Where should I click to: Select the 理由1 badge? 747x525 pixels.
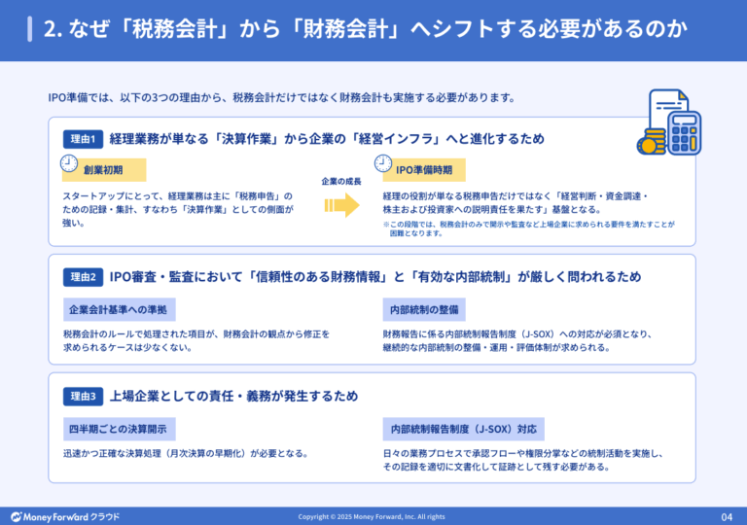[83, 139]
